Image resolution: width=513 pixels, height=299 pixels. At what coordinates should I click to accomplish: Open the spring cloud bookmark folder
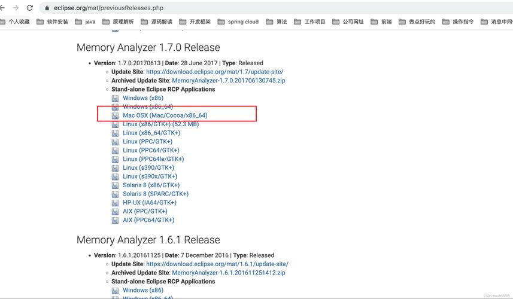(x=238, y=22)
